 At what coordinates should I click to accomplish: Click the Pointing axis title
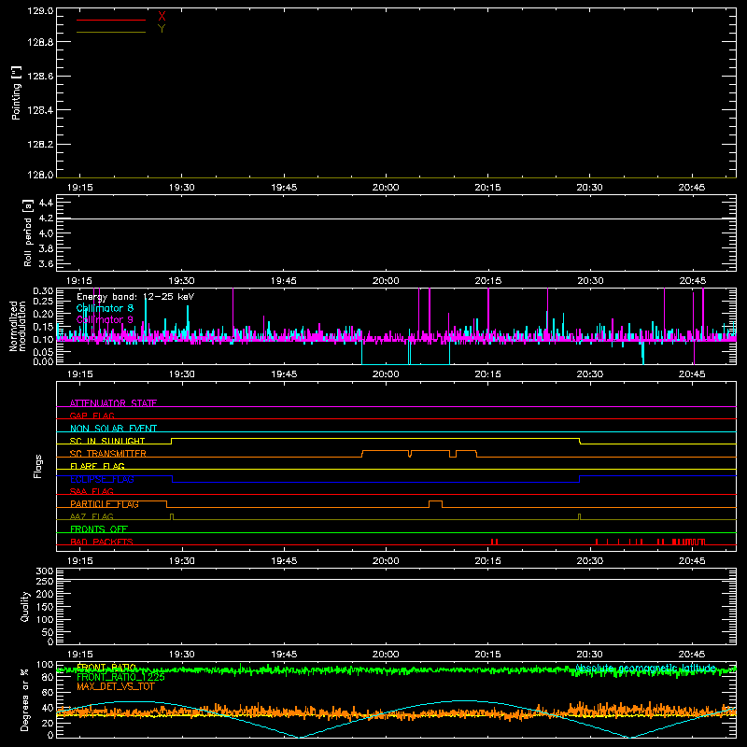click(16, 92)
